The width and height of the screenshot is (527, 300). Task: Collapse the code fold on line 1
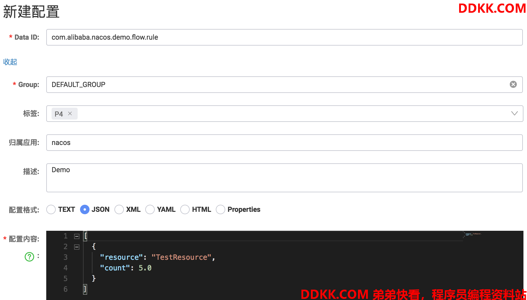tap(77, 236)
